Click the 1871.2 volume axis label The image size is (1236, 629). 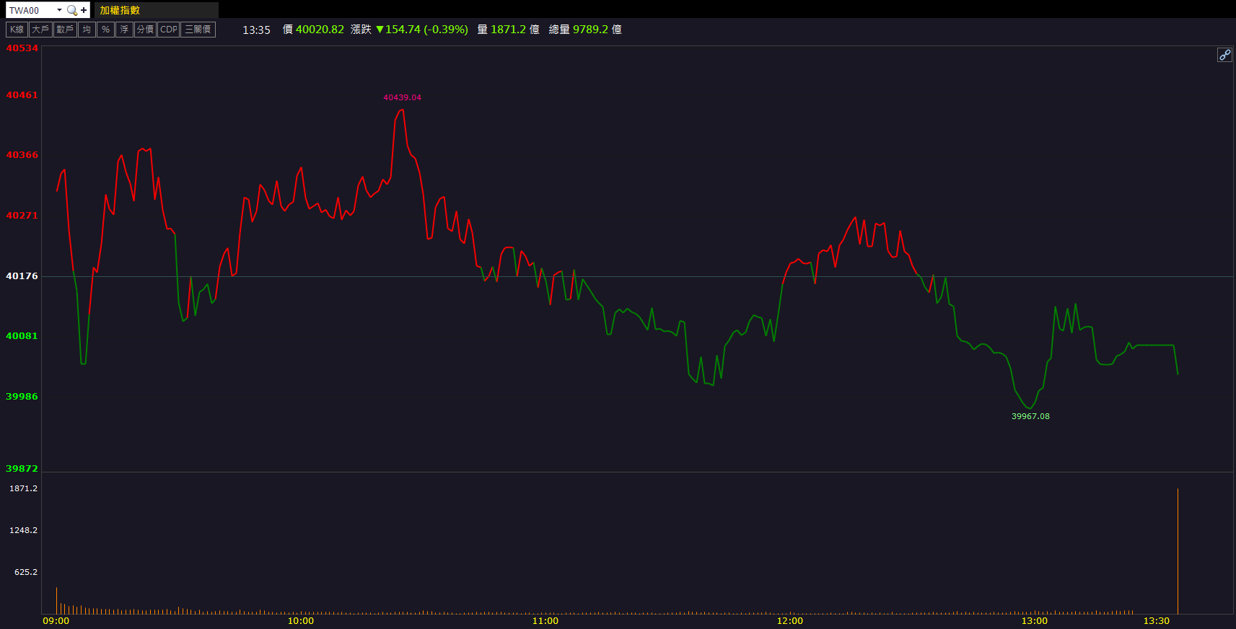[23, 488]
